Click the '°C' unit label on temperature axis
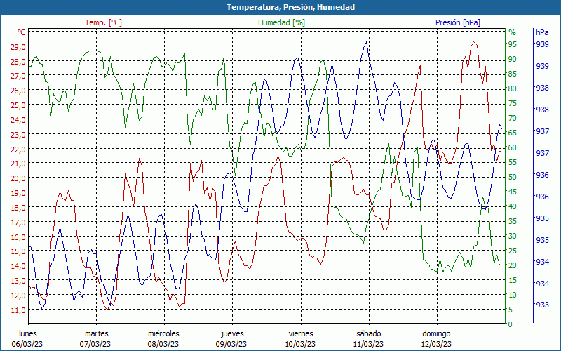561x351 pixels. [22, 32]
